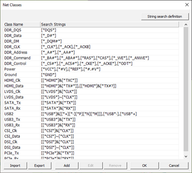The image size is (192, 173).
Task: Close the Net Classes window
Action: click(x=187, y=5)
